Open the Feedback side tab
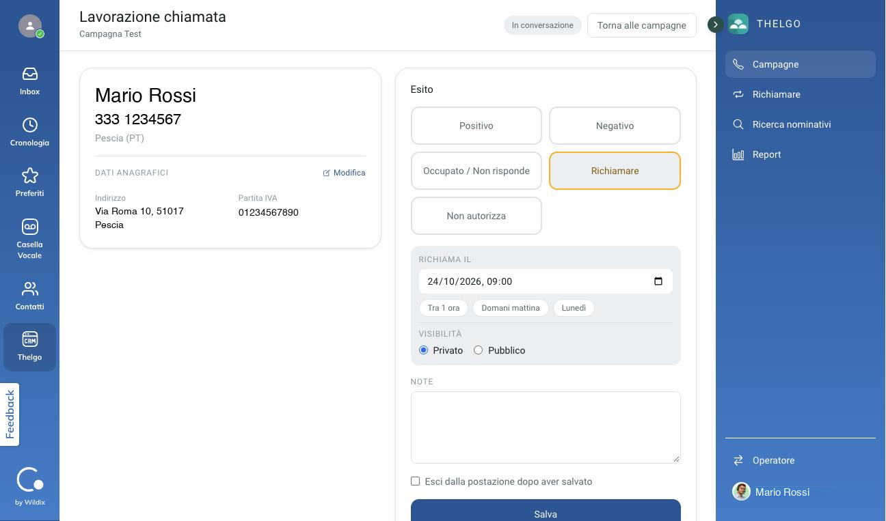 [x=10, y=414]
